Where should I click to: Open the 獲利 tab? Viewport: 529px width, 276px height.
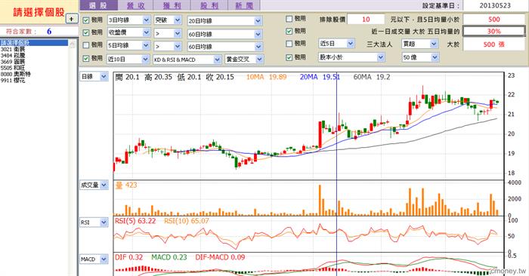[172, 5]
